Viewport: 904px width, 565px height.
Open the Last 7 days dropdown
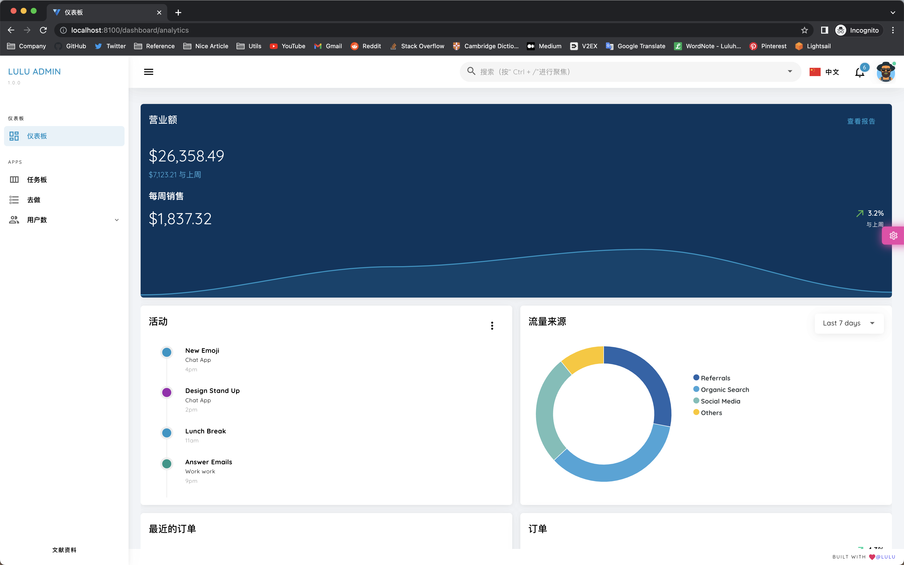click(x=849, y=323)
